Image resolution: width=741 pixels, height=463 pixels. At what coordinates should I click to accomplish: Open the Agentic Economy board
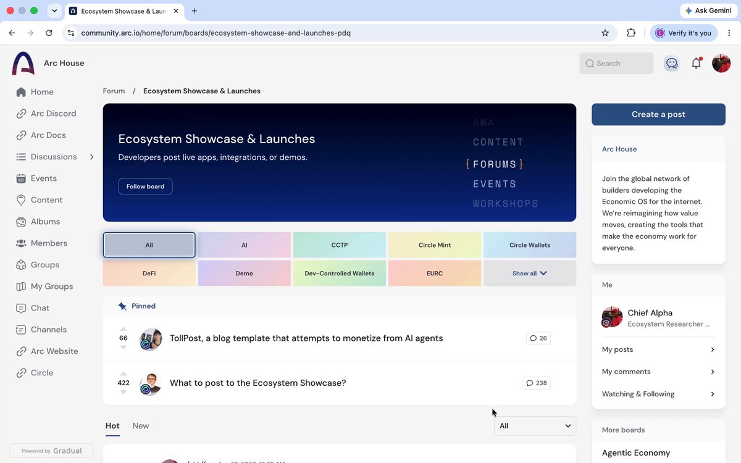click(x=636, y=453)
